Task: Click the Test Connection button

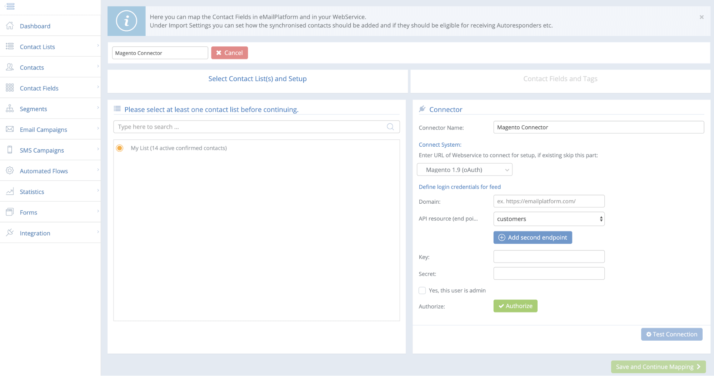Action: [671, 334]
